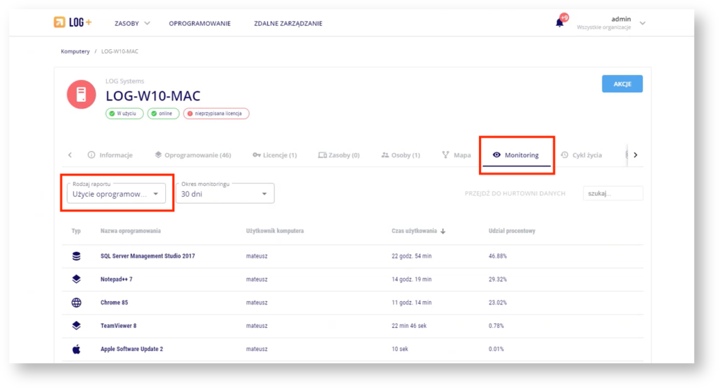Focus the szukaj search field
The width and height of the screenshot is (720, 389).
[613, 194]
